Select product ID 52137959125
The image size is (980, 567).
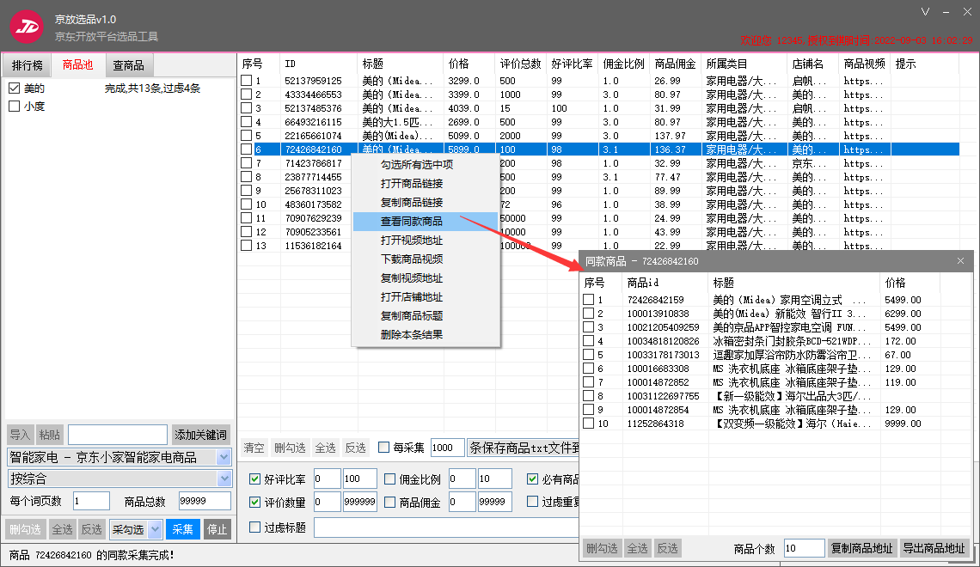coord(313,81)
